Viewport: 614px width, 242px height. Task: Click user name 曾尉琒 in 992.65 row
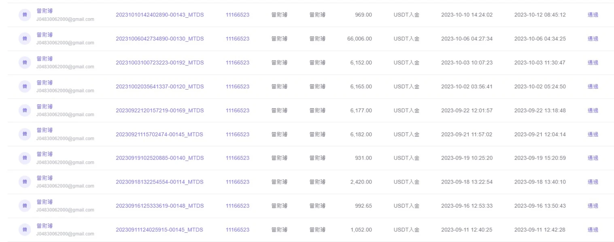(x=45, y=202)
